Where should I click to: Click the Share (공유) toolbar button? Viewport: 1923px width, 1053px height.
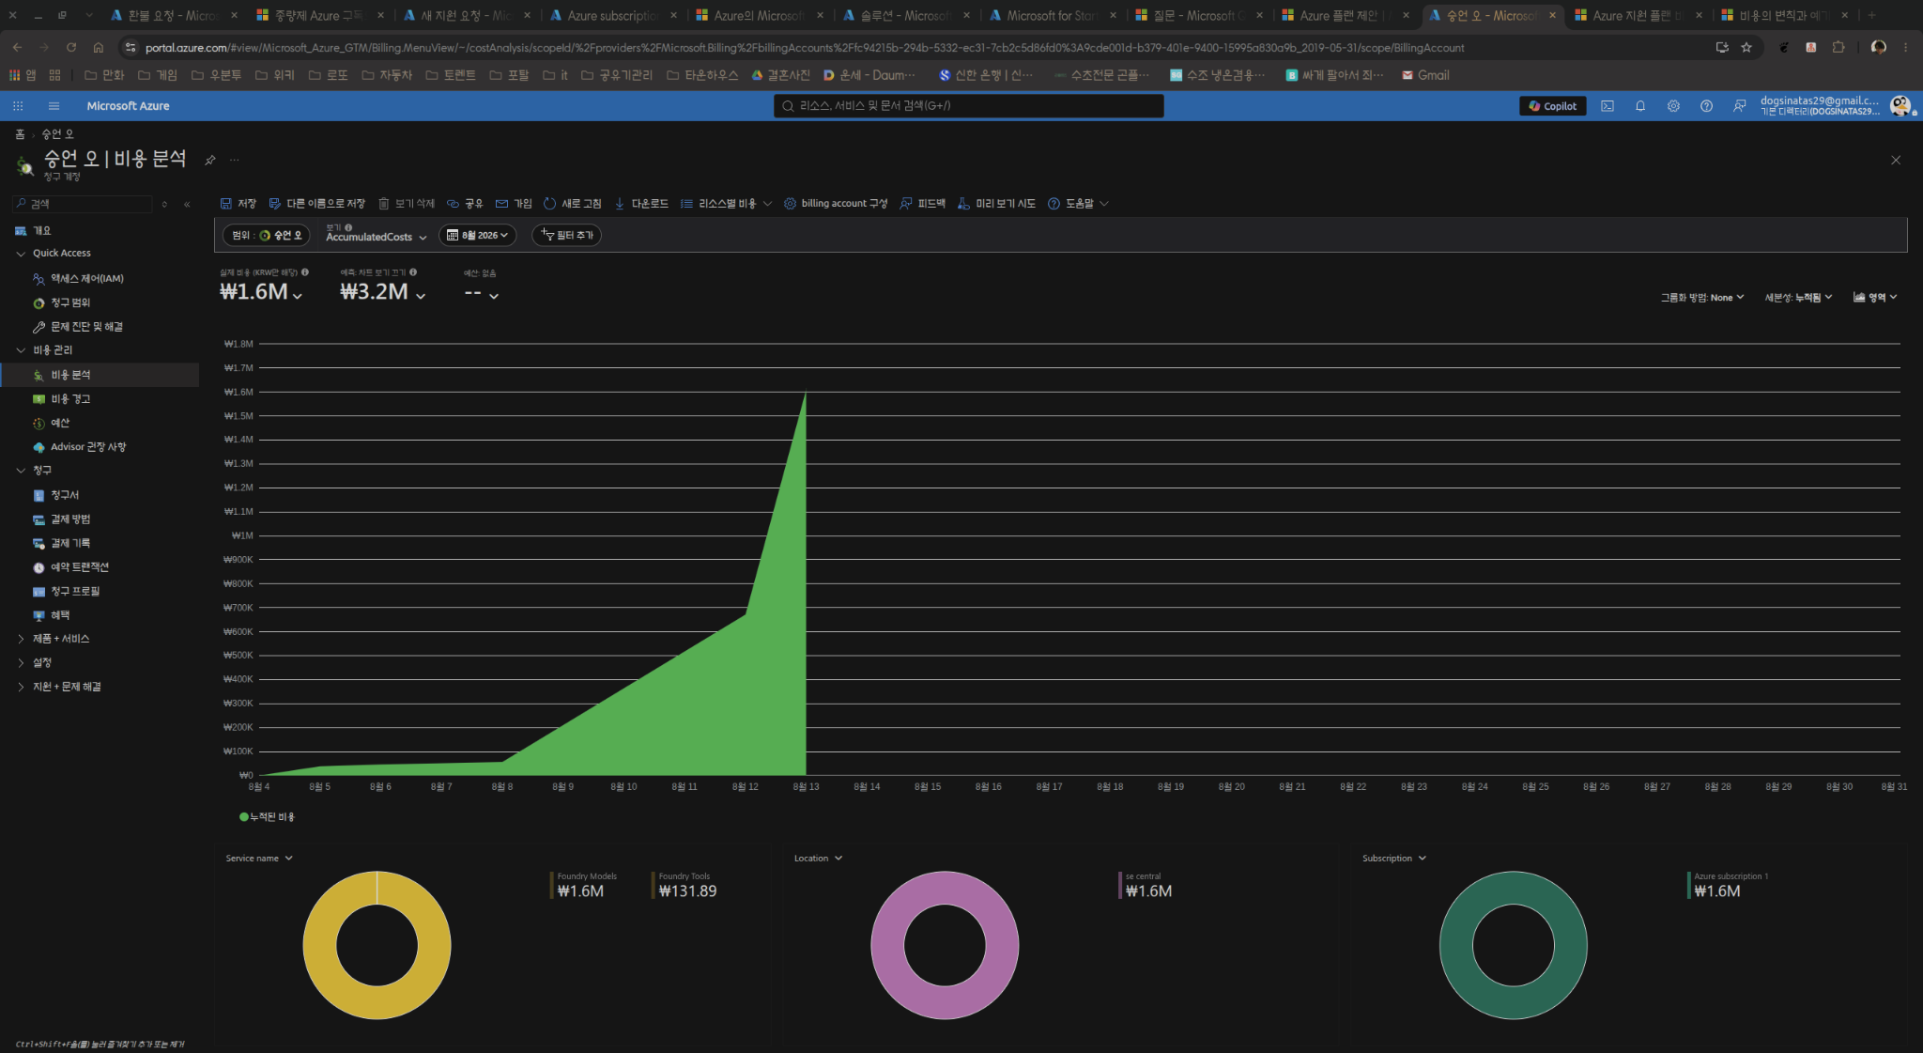tap(465, 204)
